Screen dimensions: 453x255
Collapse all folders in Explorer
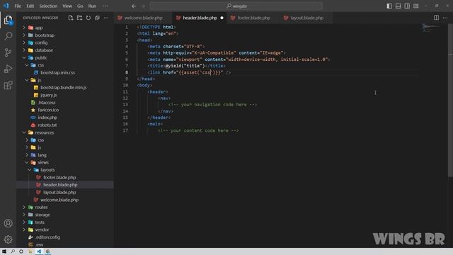click(98, 18)
